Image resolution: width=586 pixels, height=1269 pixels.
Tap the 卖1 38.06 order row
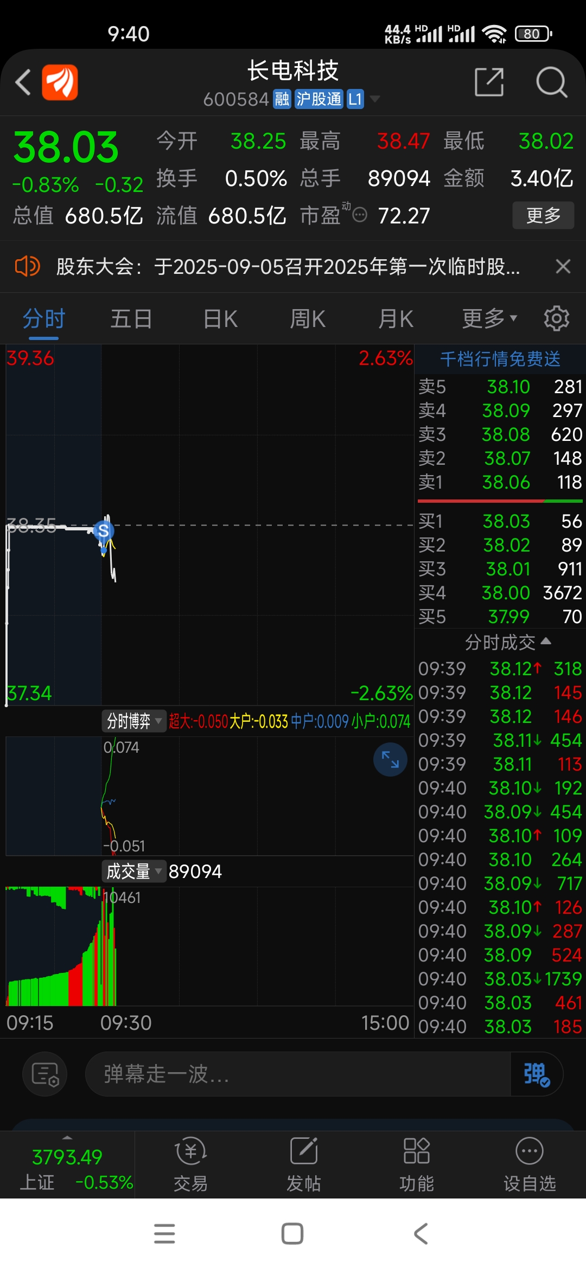(500, 482)
